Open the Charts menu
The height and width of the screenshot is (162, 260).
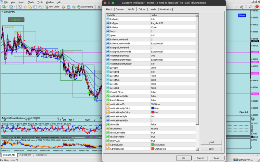(31, 2)
